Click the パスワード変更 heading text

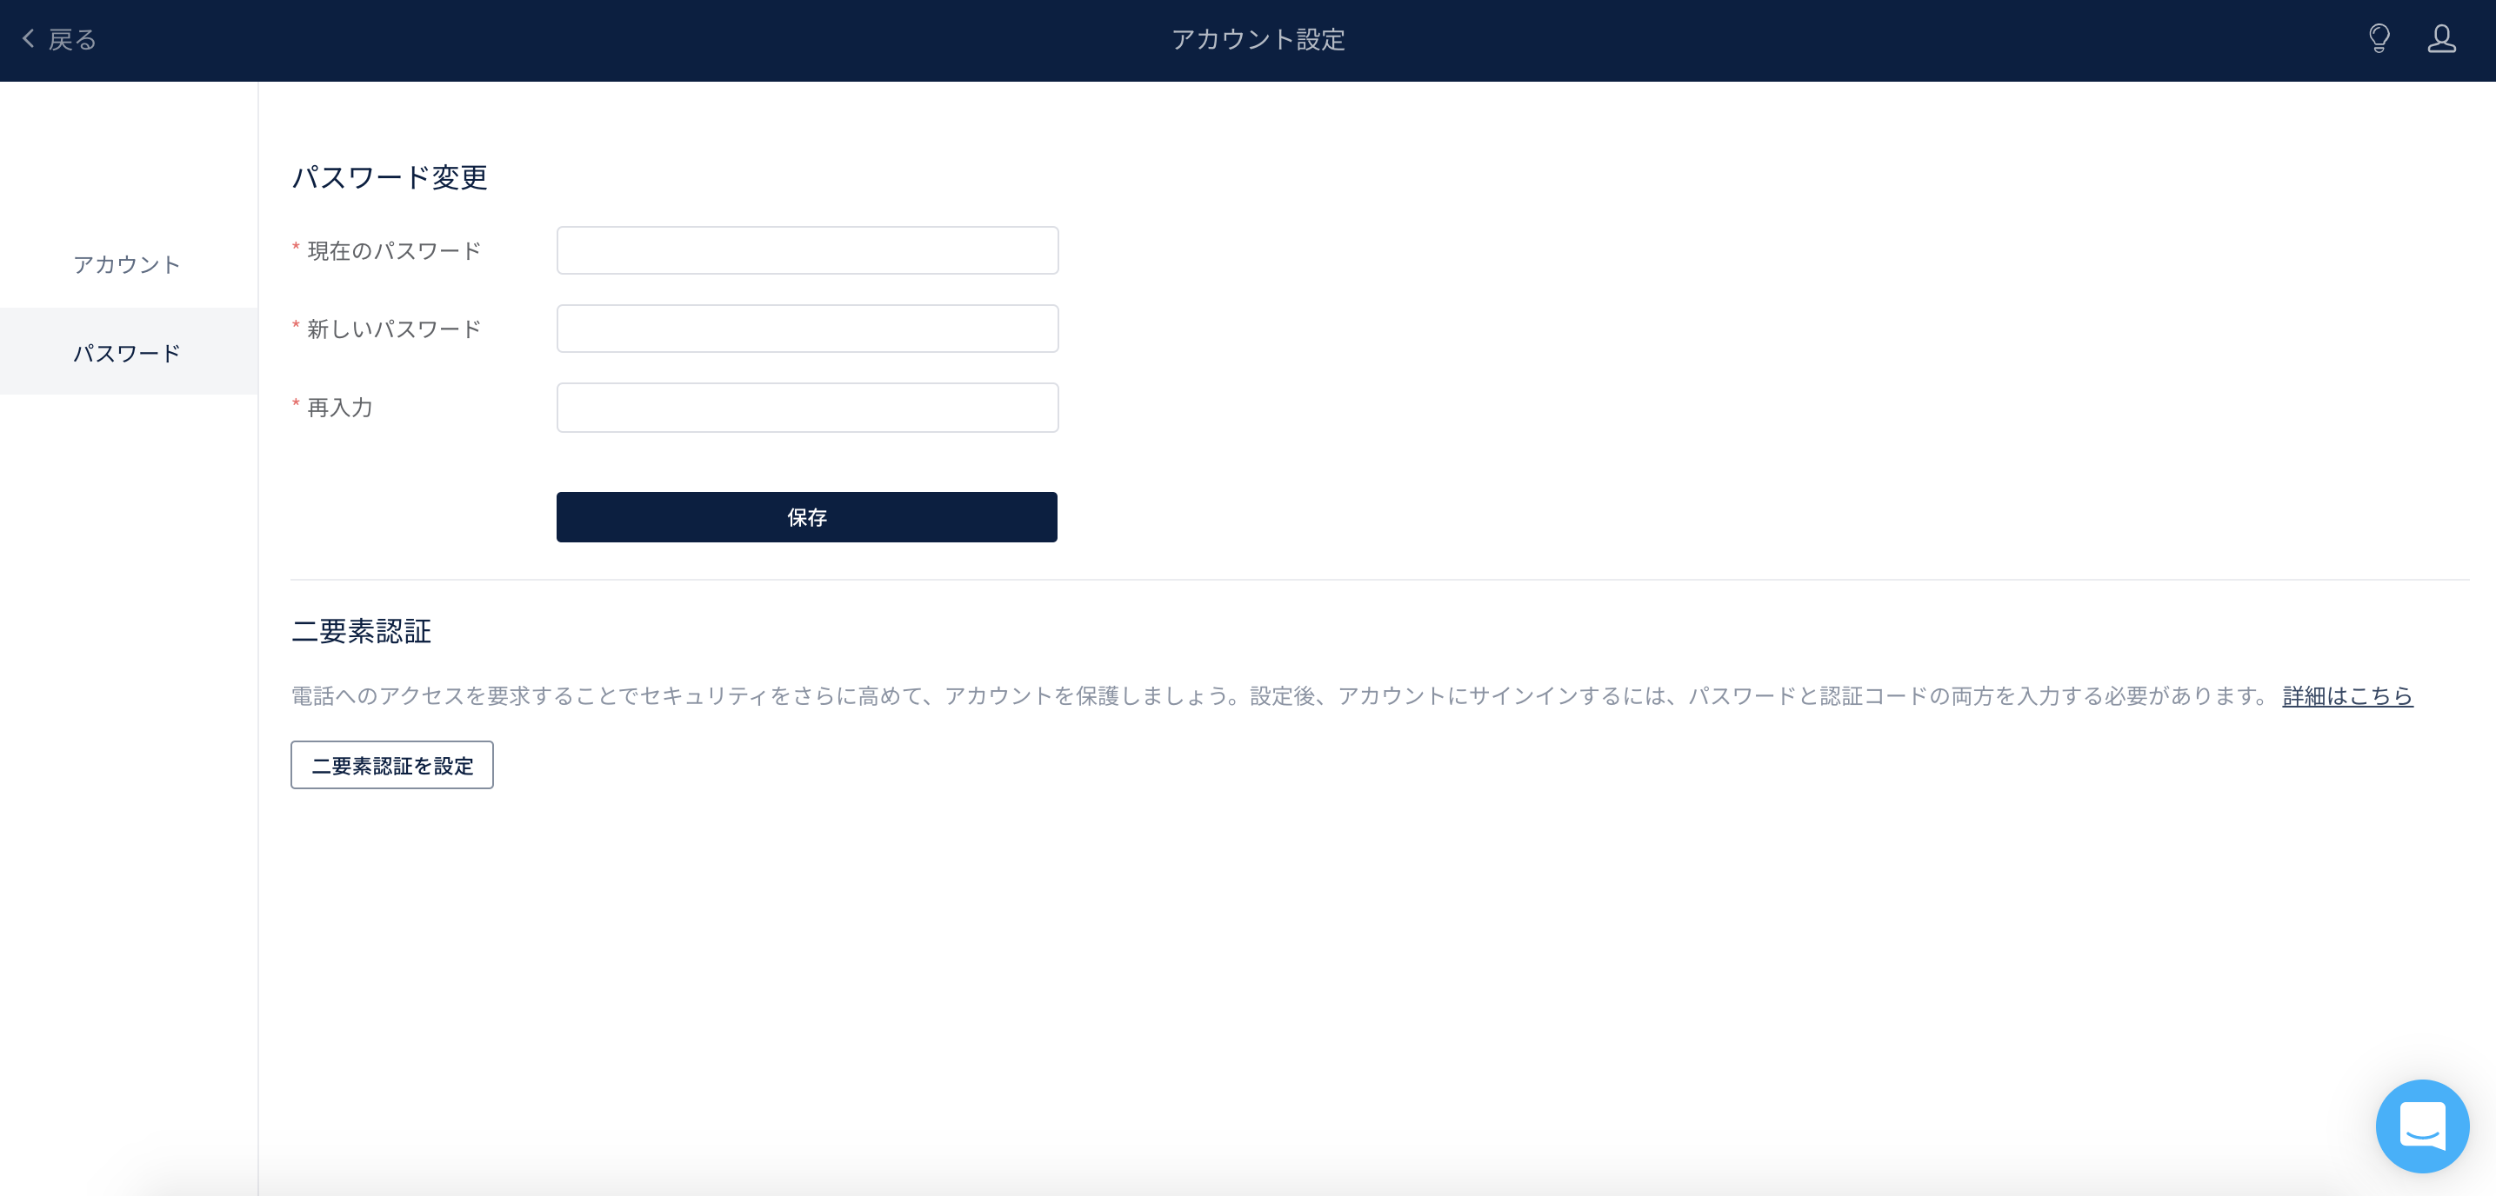pyautogui.click(x=390, y=177)
